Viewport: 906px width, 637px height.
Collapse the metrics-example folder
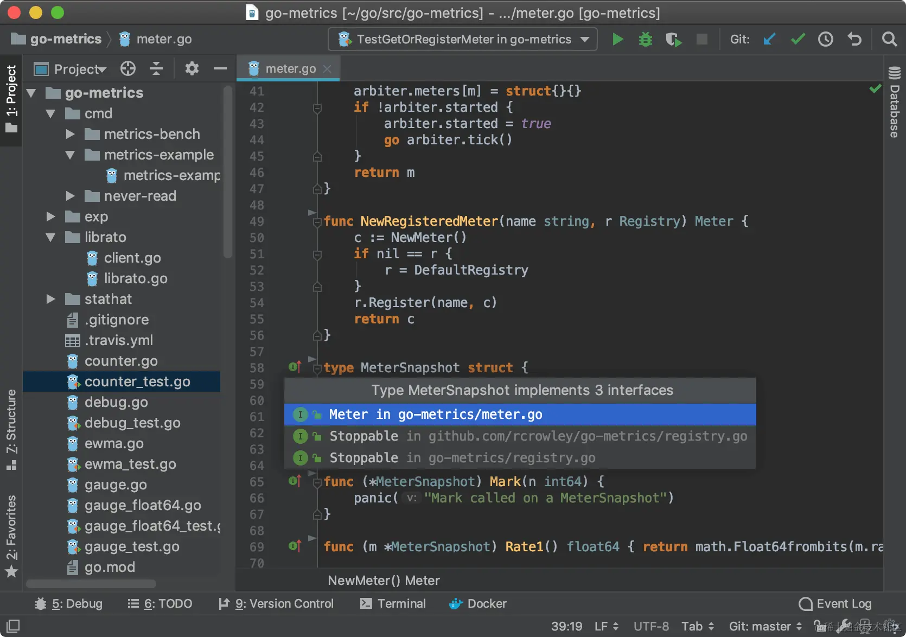[71, 155]
